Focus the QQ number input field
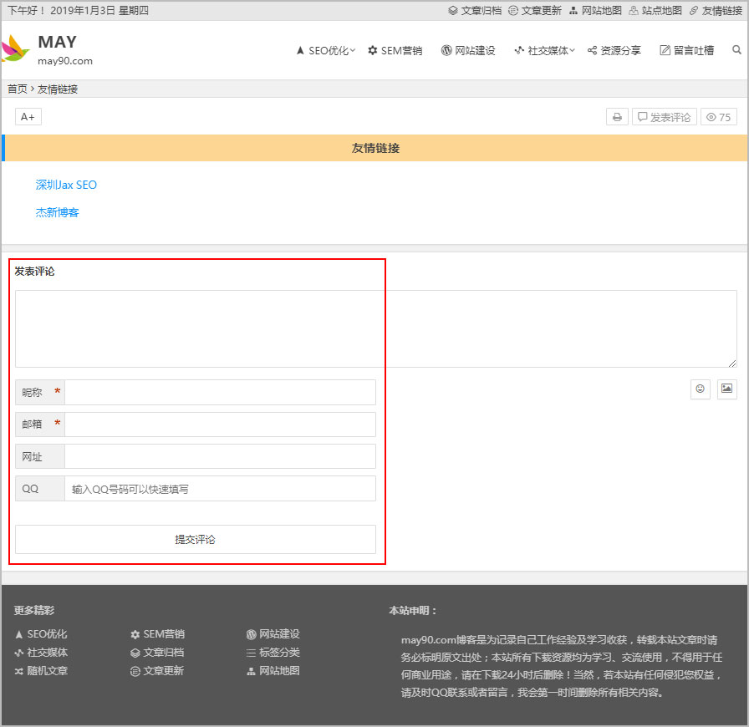The width and height of the screenshot is (749, 727). [x=220, y=489]
